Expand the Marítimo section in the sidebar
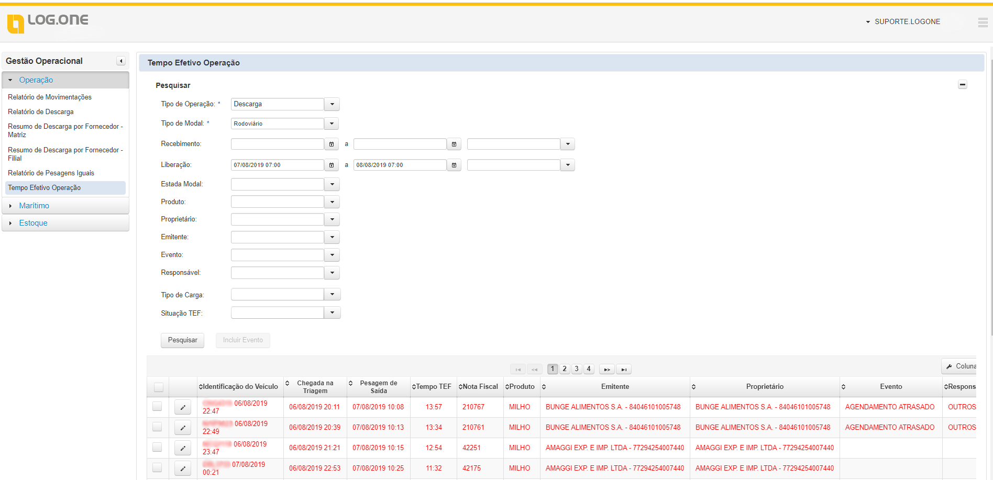The height and width of the screenshot is (480, 993). pos(34,206)
